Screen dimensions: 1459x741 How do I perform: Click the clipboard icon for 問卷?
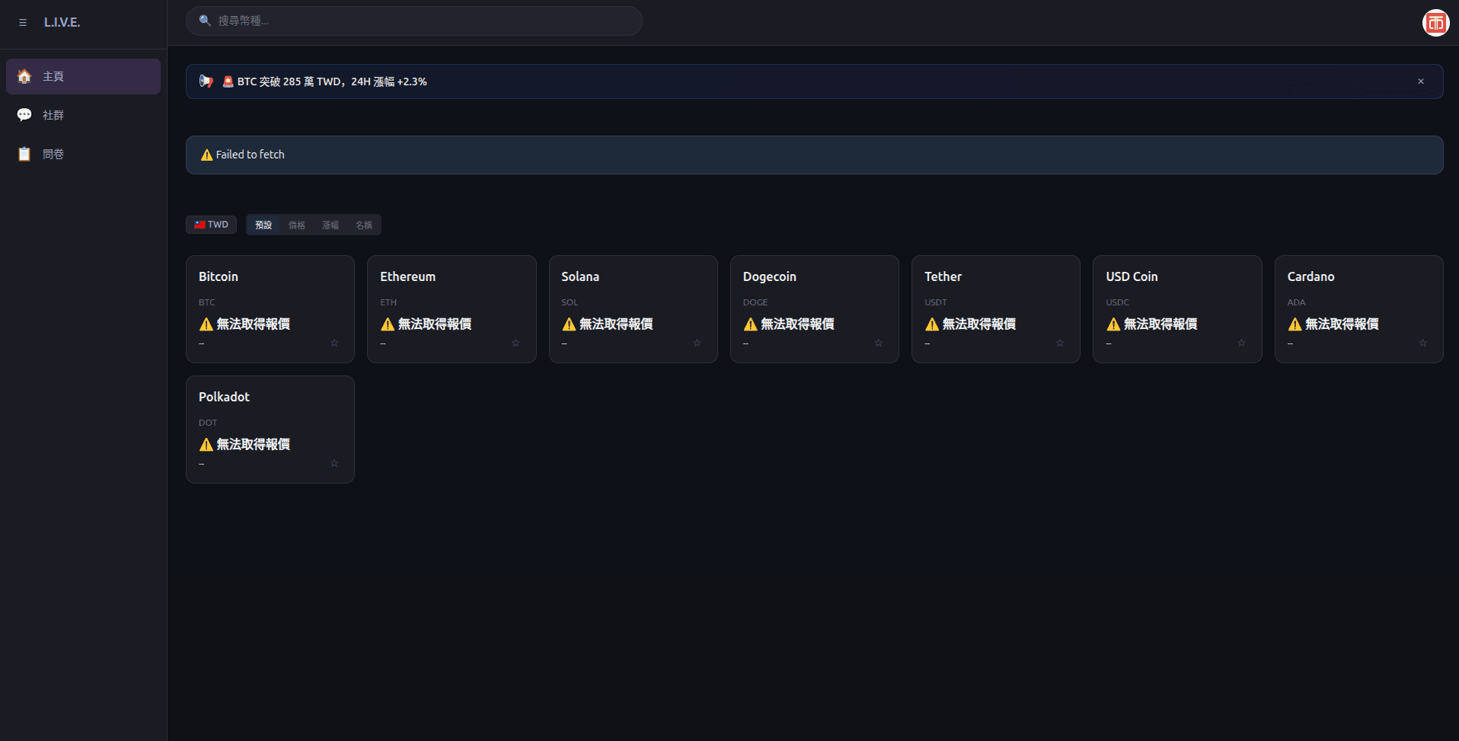pos(24,154)
